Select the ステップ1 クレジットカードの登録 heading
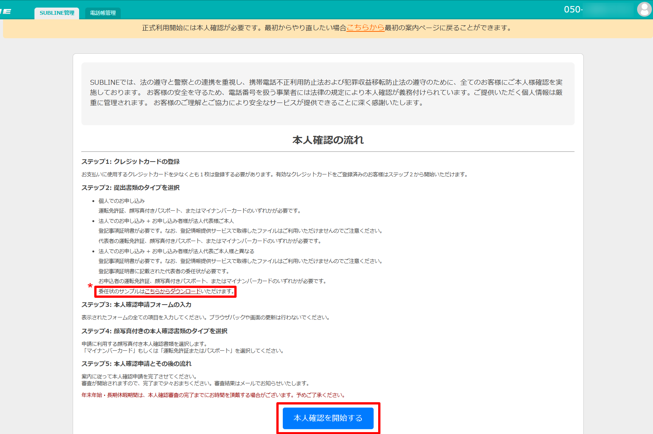The width and height of the screenshot is (653, 434). [131, 162]
